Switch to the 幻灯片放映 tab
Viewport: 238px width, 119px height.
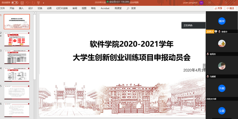[x=62, y=8]
